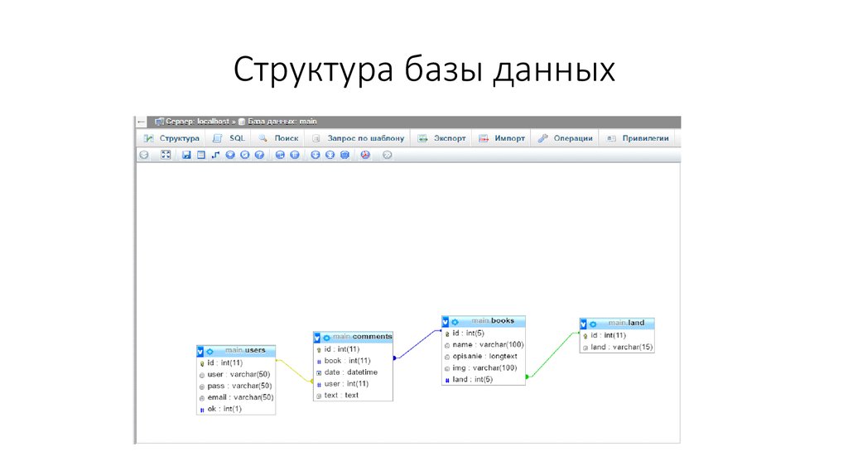This screenshot has width=848, height=475.
Task: Go to the Импорт tab
Action: (x=502, y=138)
